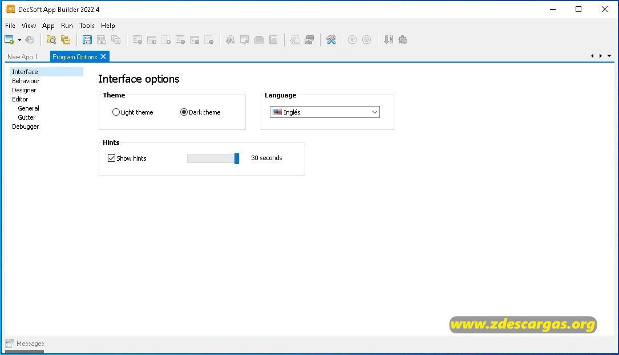Click the greyed Stop icon
This screenshot has width=619, height=355.
coord(366,39)
